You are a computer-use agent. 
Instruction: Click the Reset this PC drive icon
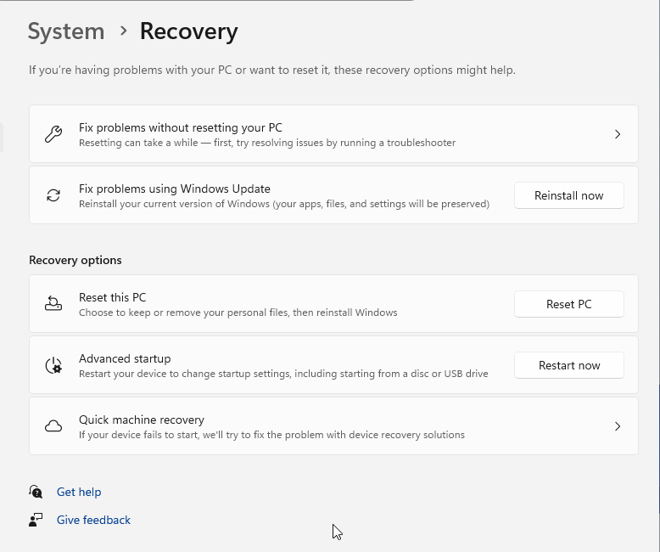(53, 303)
